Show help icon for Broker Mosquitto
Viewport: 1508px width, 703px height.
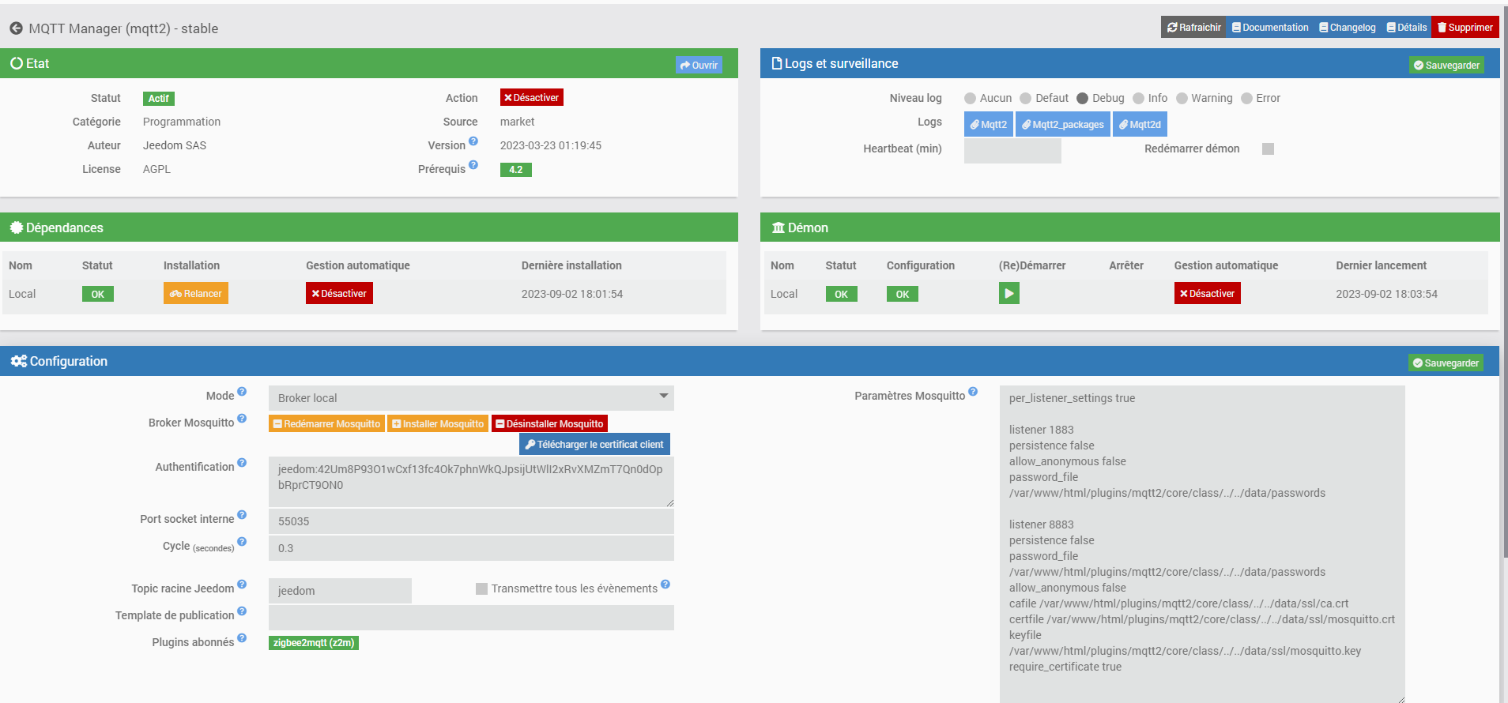tap(242, 419)
